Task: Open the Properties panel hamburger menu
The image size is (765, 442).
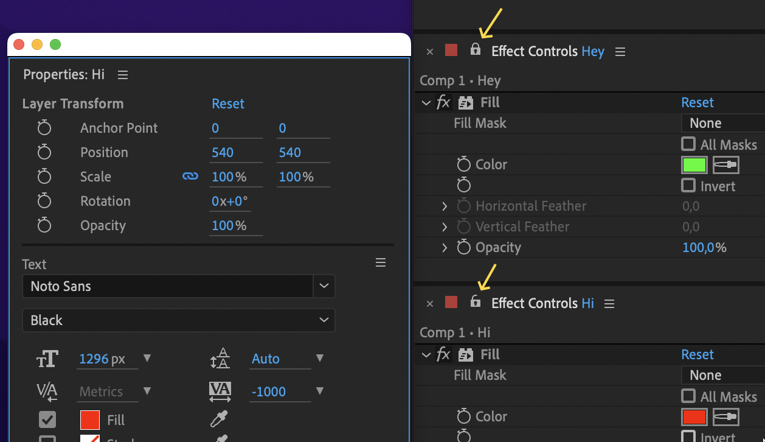Action: click(x=122, y=74)
